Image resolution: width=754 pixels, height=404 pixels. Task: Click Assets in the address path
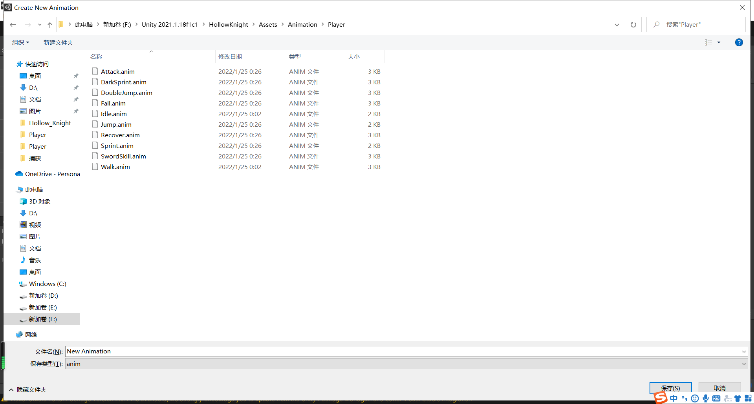(x=268, y=24)
